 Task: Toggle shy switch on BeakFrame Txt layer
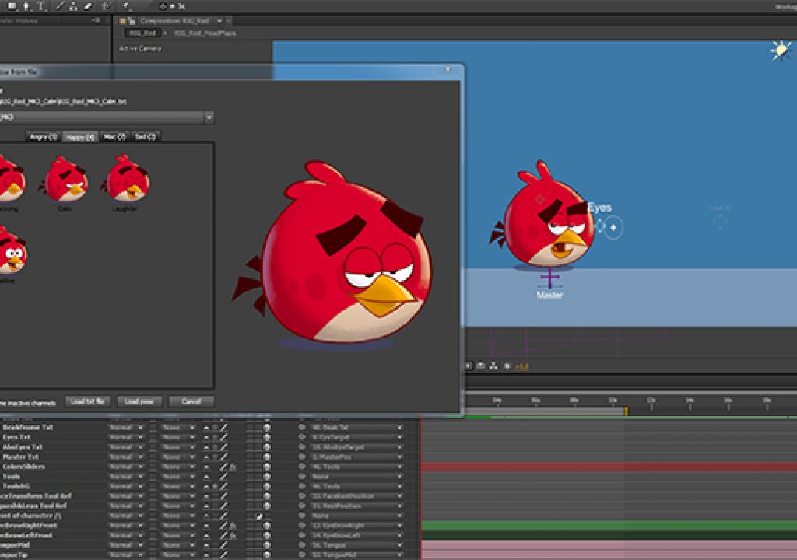tap(205, 428)
